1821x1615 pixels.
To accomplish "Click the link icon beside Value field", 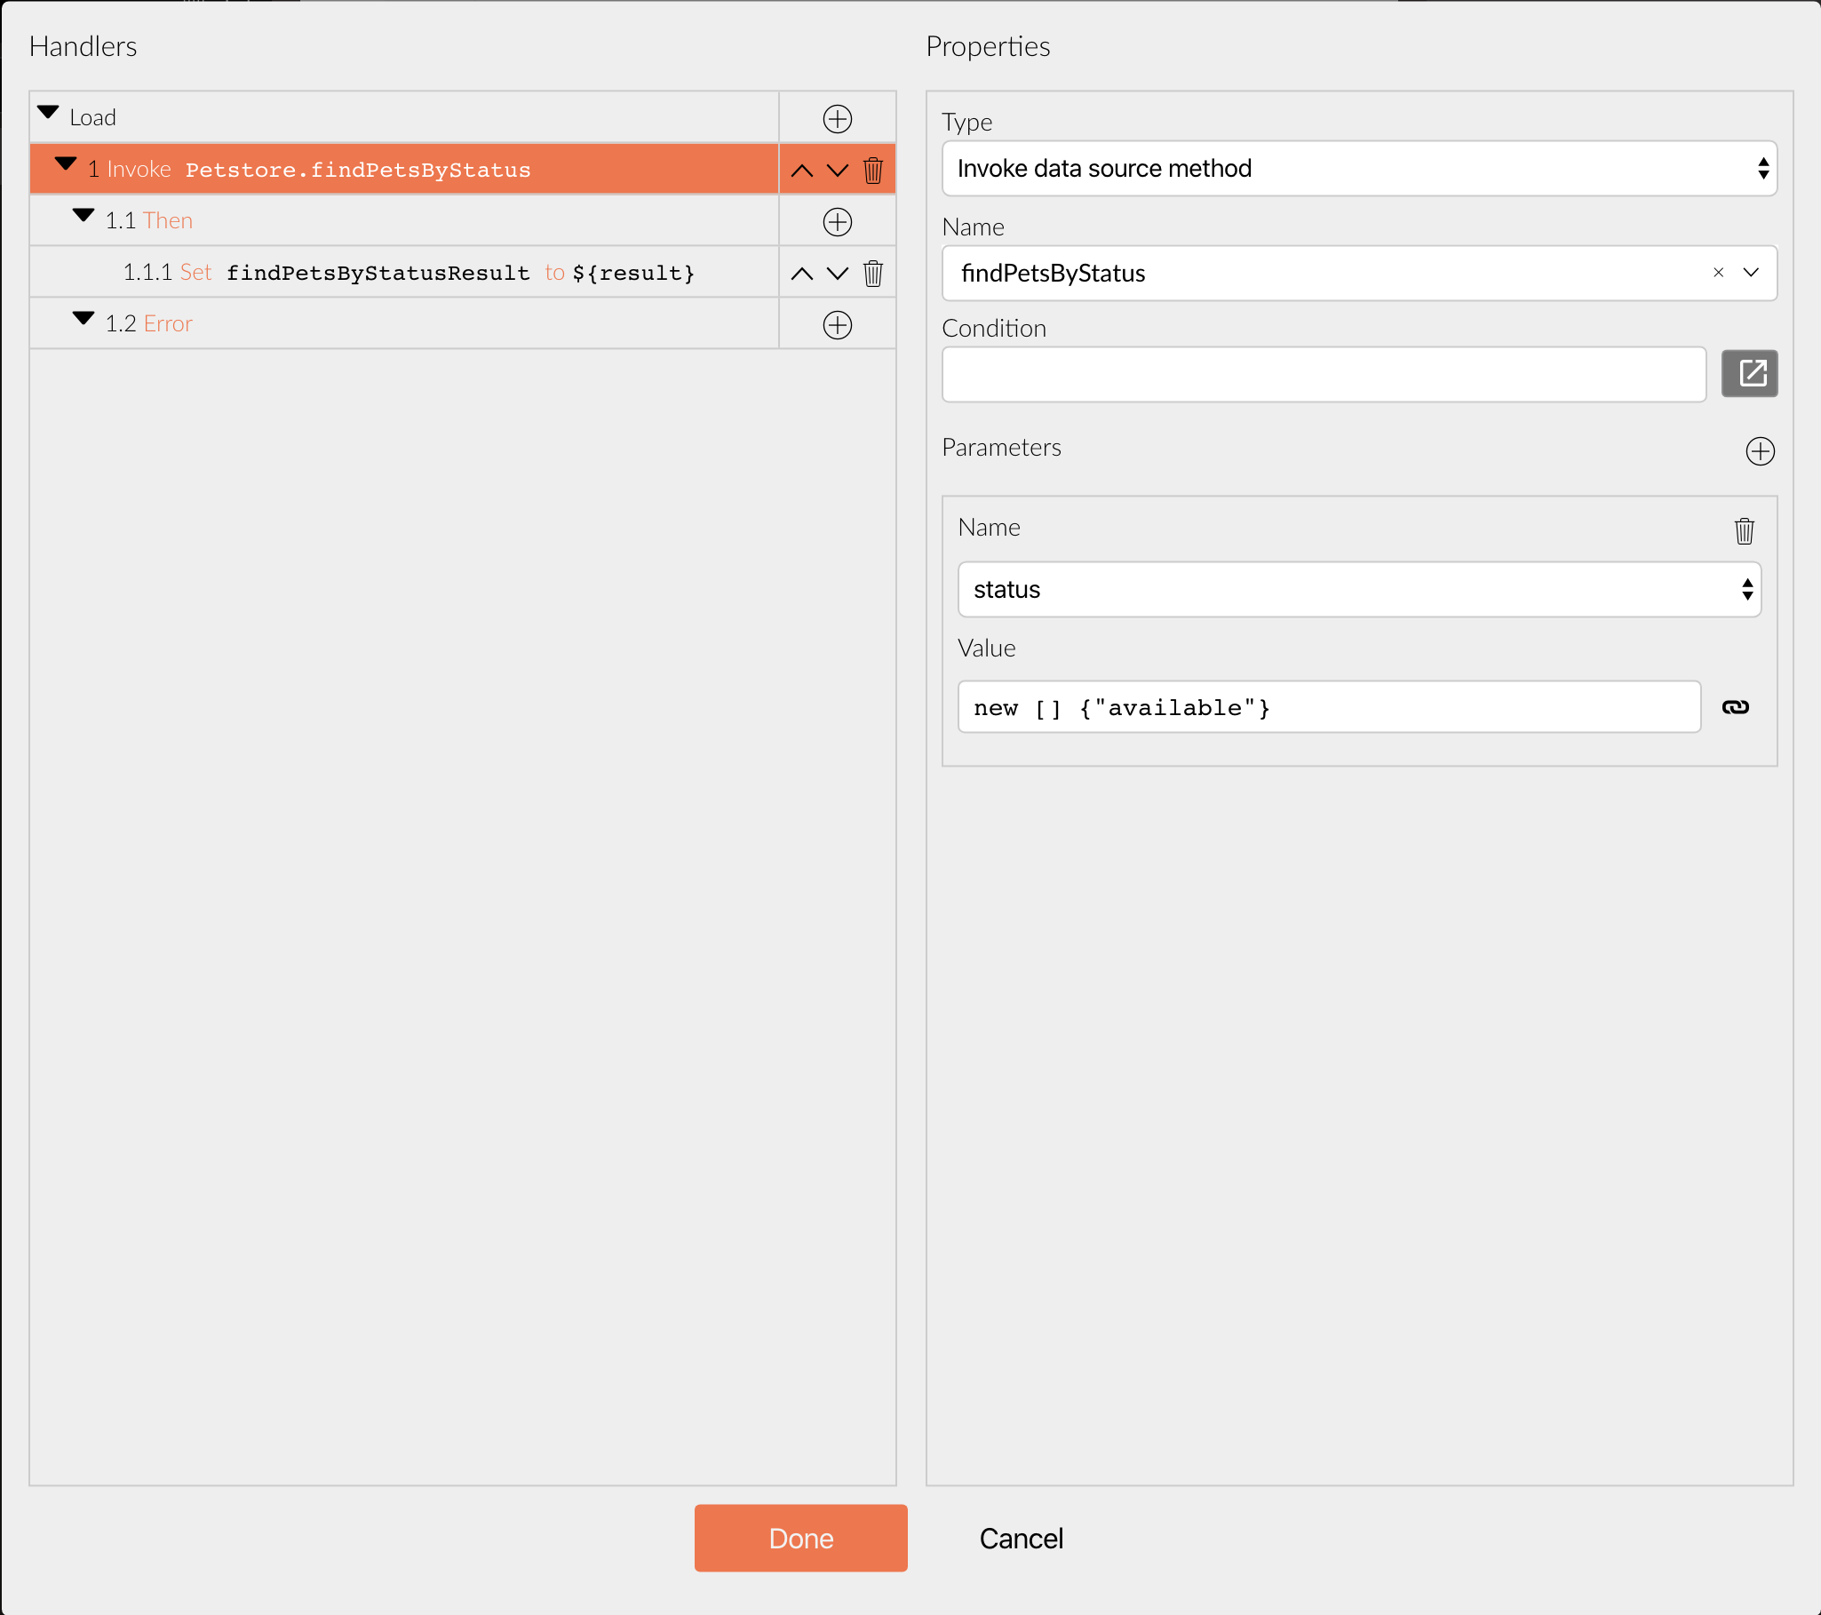I will tap(1734, 707).
